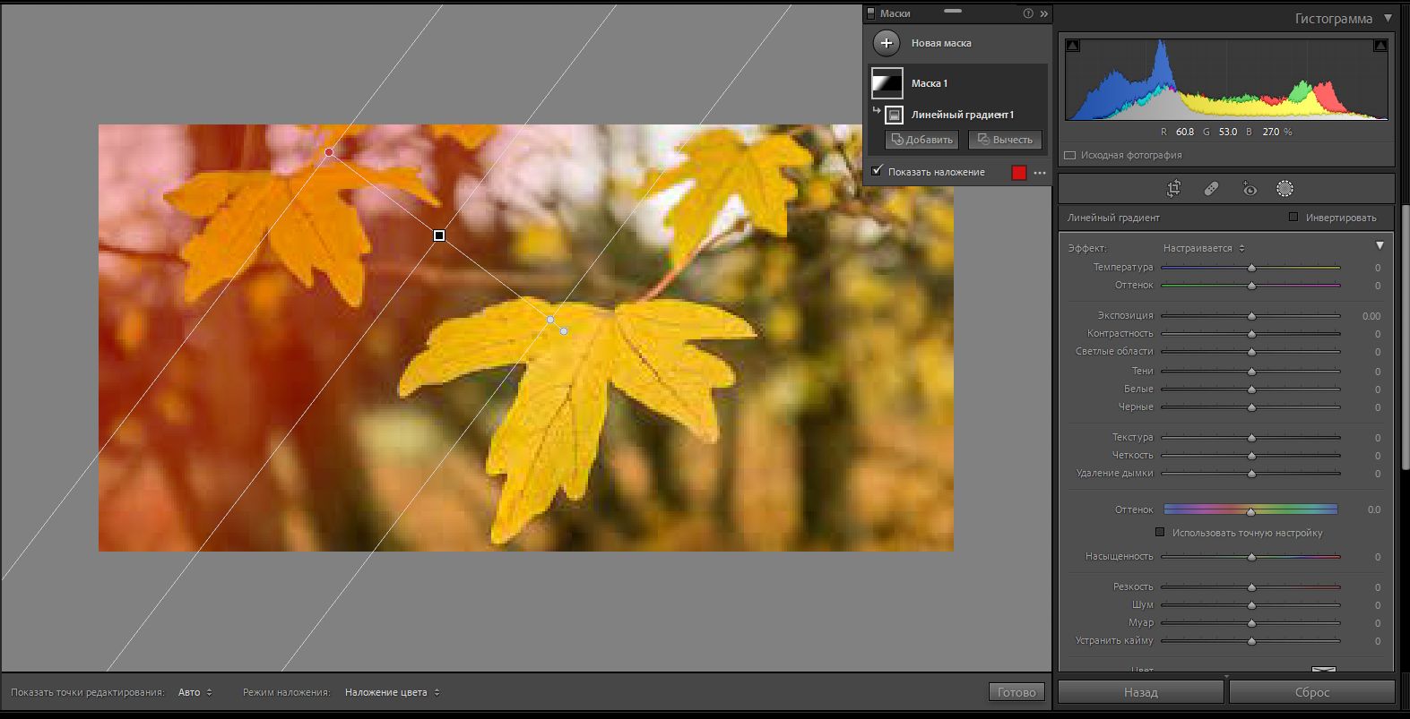Click the histogram graph area

point(1226,79)
